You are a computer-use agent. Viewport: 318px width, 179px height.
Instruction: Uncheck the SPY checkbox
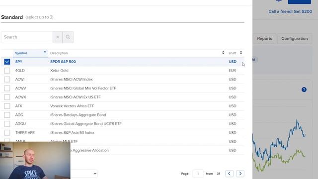tap(7, 62)
